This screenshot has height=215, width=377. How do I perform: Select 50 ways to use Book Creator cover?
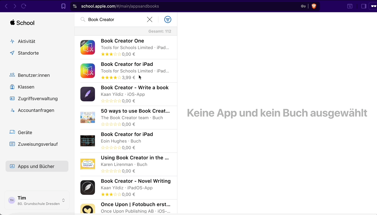tap(88, 117)
